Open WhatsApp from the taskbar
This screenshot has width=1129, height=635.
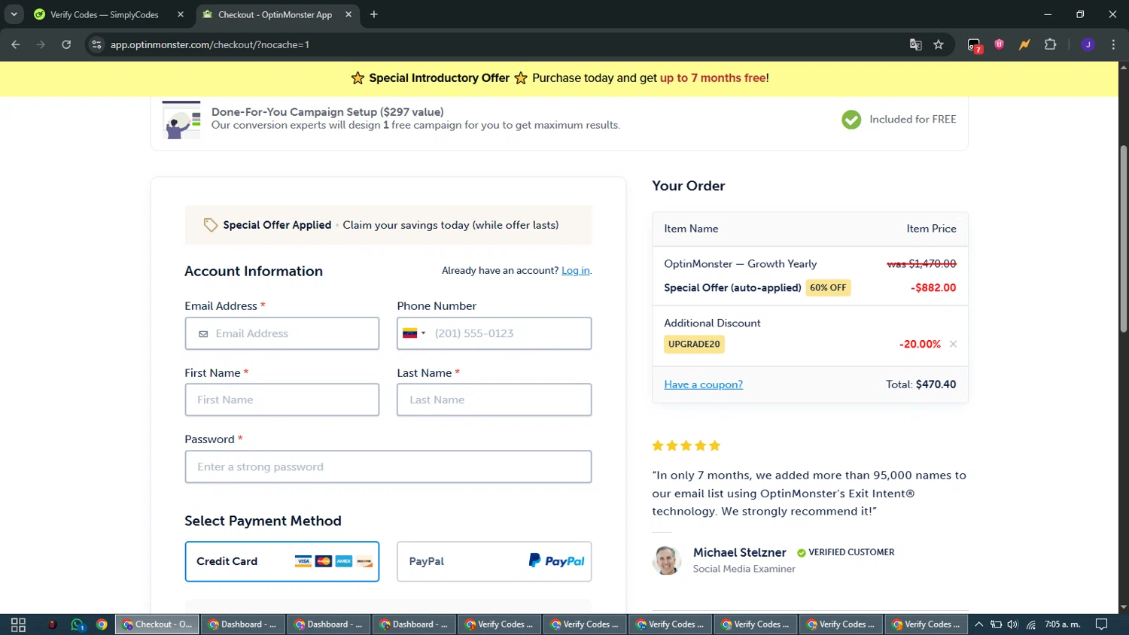point(78,624)
